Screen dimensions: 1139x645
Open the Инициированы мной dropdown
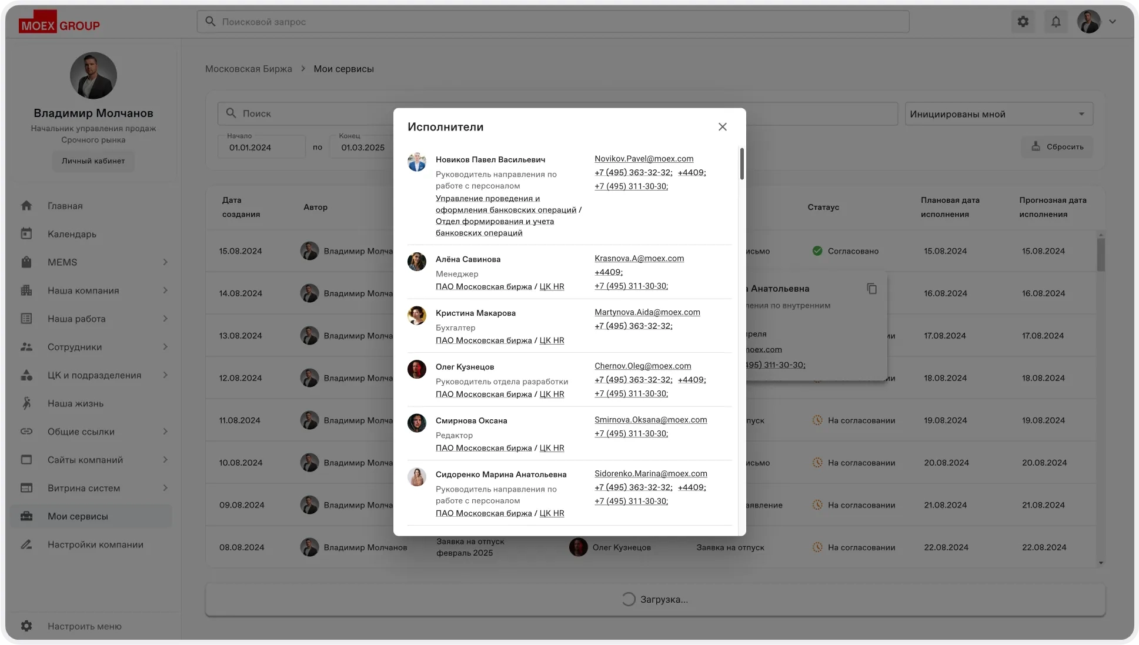coord(998,114)
